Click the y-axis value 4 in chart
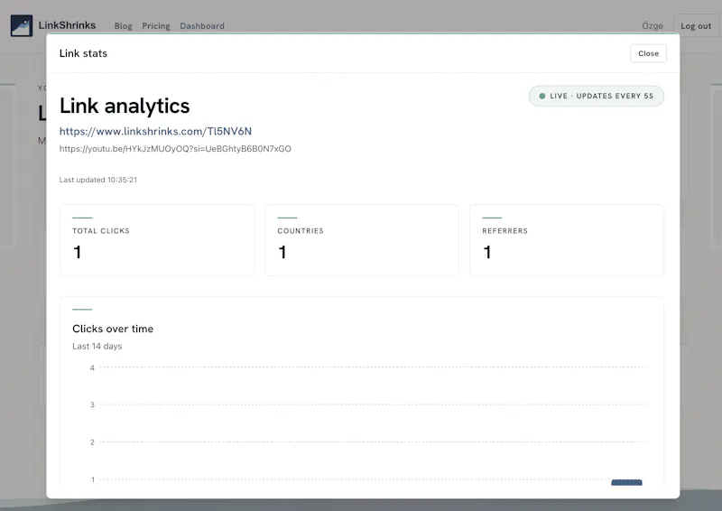This screenshot has height=511, width=722. [92, 367]
